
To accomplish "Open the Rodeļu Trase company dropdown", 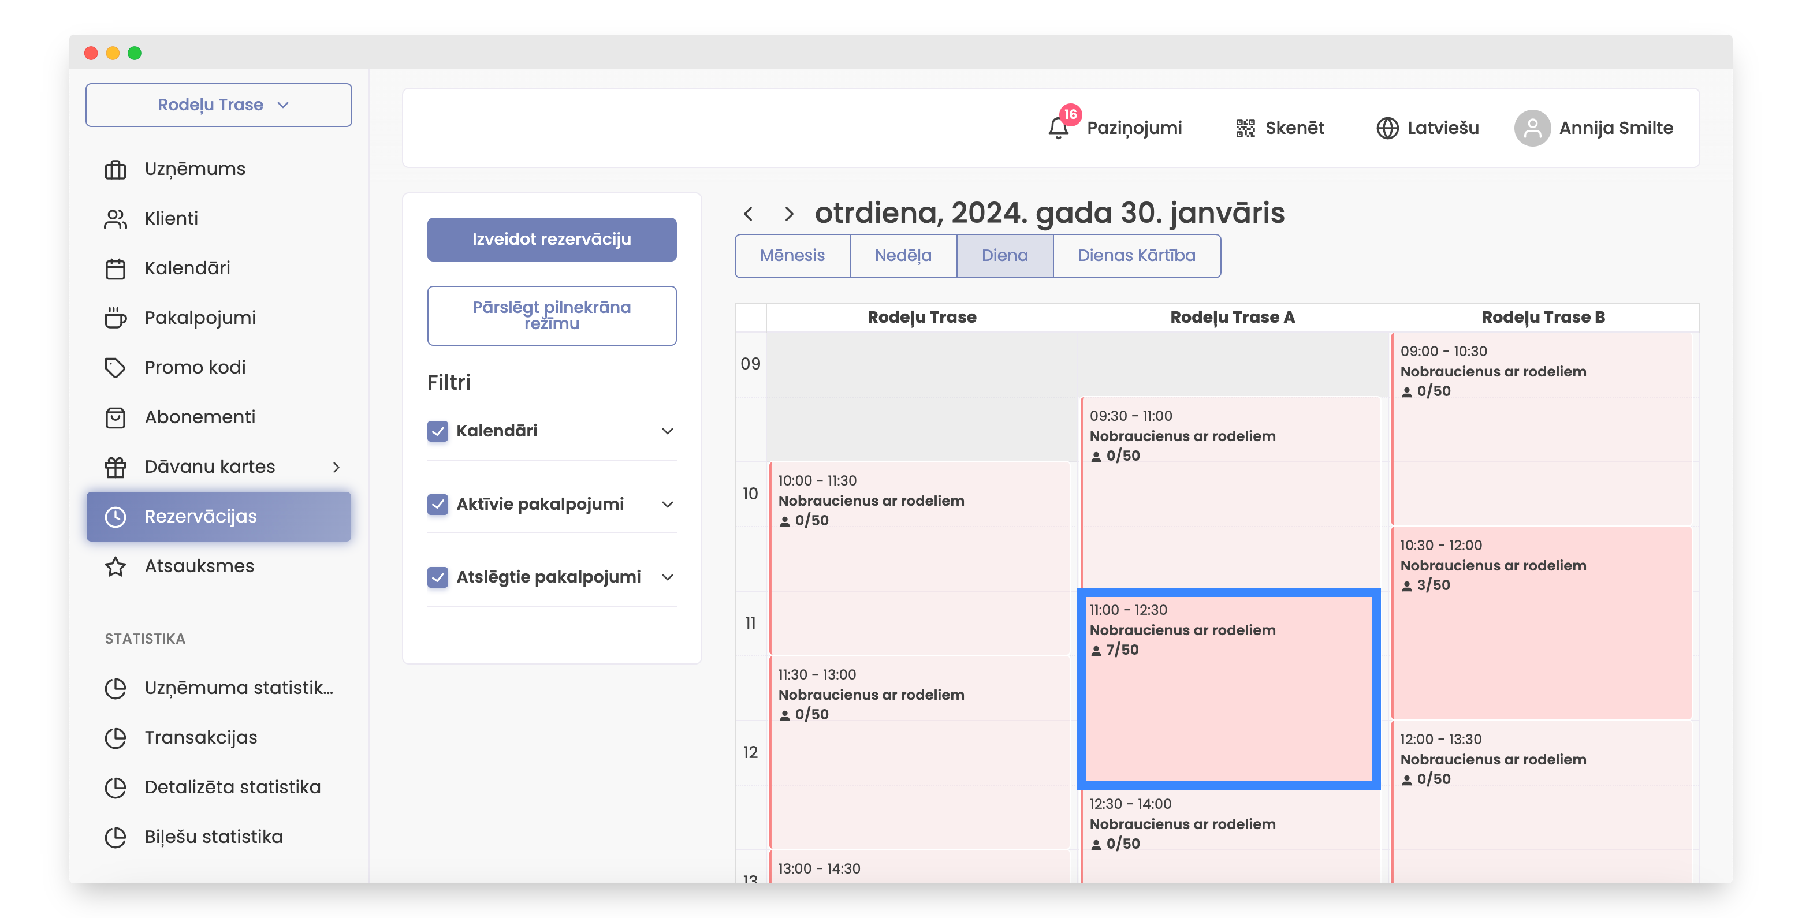I will point(218,105).
